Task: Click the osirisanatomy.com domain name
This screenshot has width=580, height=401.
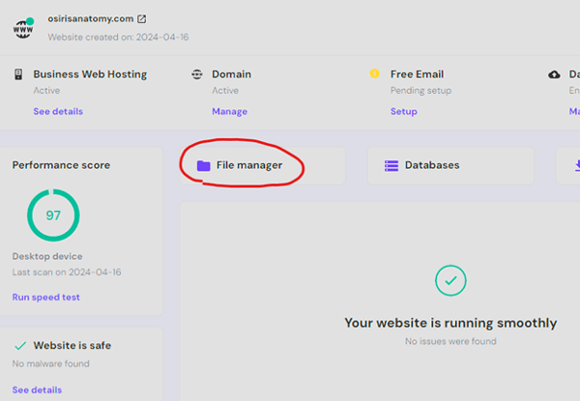Action: [x=91, y=18]
